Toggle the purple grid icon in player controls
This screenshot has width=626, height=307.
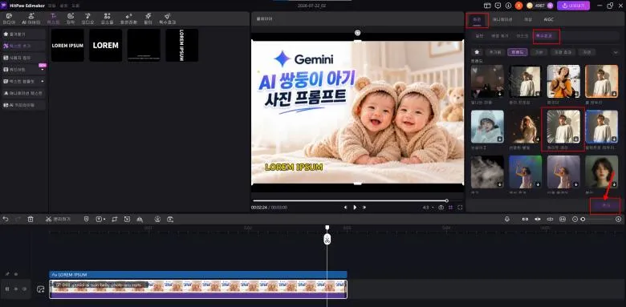coord(451,208)
